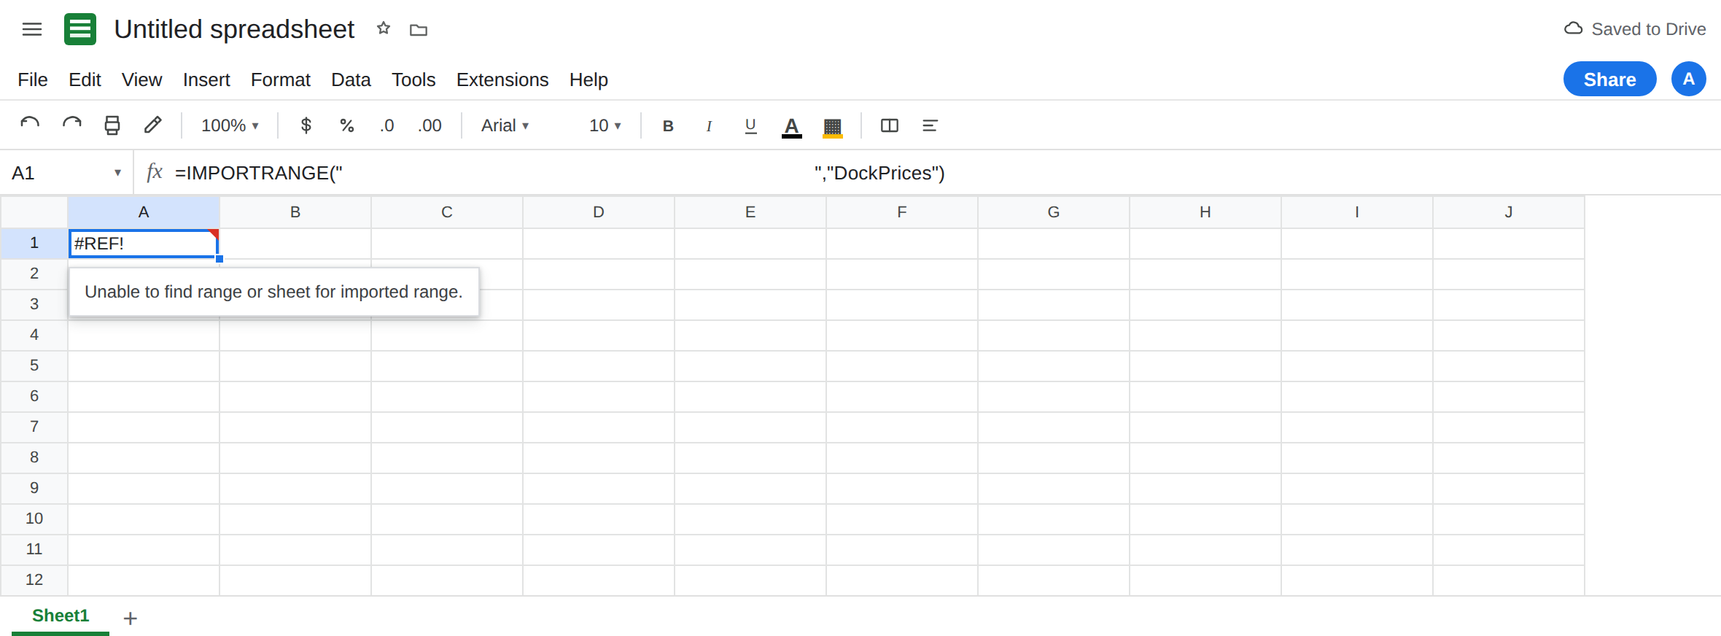1721x636 pixels.
Task: Switch to the Sheet1 tab
Action: [x=61, y=616]
